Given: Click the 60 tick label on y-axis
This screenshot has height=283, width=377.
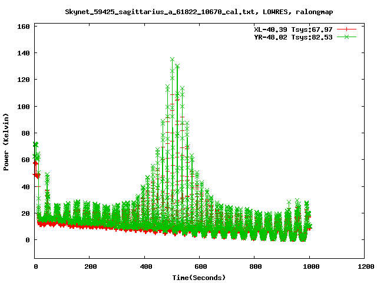Looking at the screenshot, I should [x=25, y=160].
